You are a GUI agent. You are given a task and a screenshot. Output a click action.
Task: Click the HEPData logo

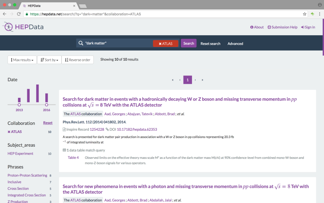23,27
